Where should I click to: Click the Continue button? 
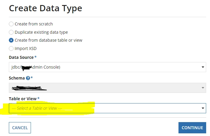pyautogui.click(x=192, y=128)
